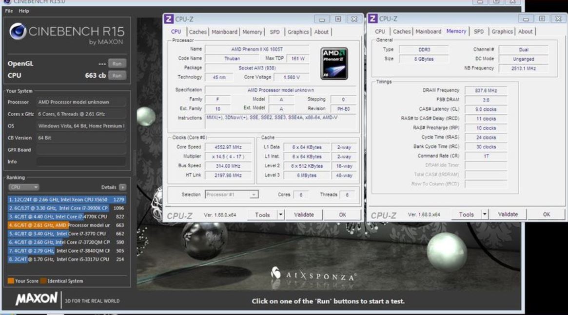This screenshot has width=568, height=315.
Task: Run the CPU benchmark
Action: tap(117, 75)
